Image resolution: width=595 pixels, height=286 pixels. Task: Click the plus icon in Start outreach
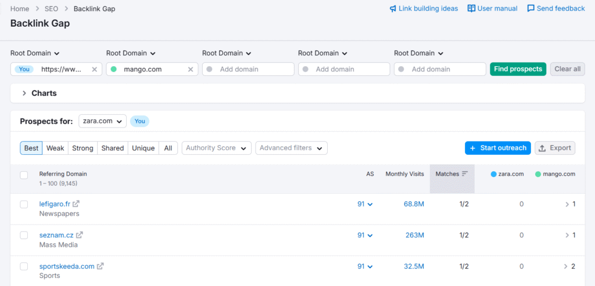pyautogui.click(x=472, y=148)
